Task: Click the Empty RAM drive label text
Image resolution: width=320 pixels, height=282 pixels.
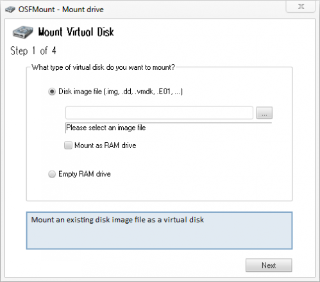Action: pyautogui.click(x=85, y=174)
